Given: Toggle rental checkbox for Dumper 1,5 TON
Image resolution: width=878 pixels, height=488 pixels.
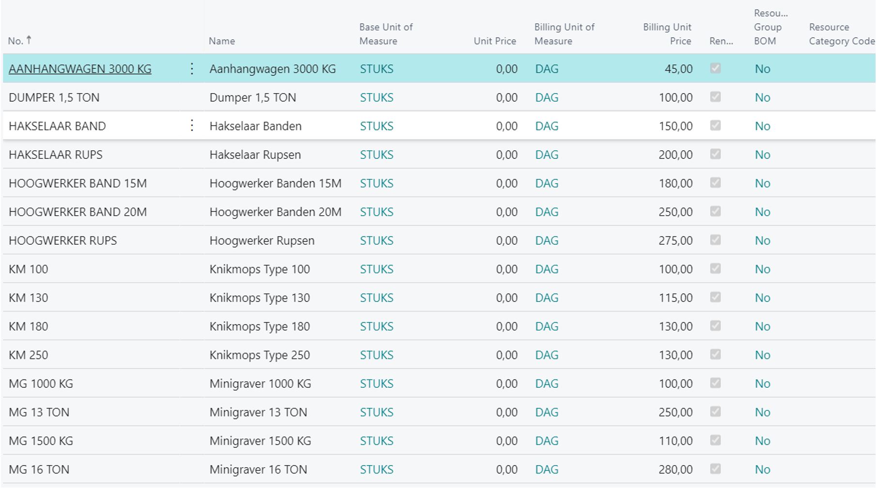Looking at the screenshot, I should (715, 97).
